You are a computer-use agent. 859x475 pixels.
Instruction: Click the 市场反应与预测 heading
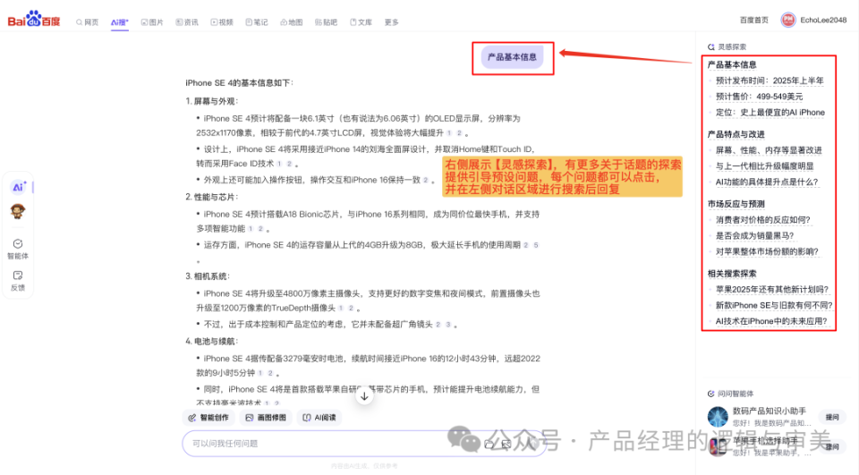736,204
